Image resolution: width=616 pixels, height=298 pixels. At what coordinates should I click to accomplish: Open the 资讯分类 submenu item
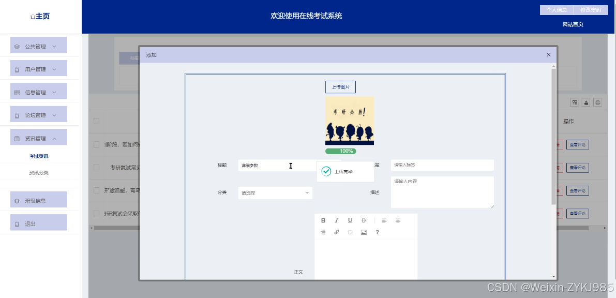[x=38, y=173]
